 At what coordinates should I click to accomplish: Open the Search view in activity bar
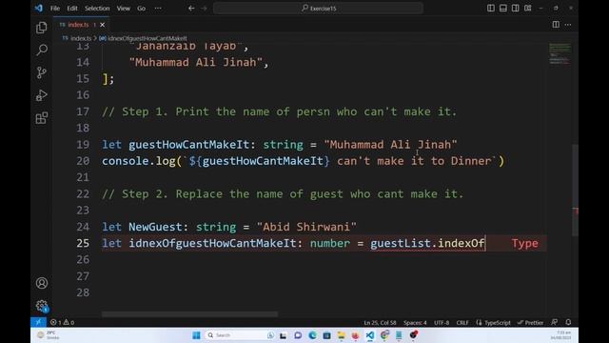(42, 50)
